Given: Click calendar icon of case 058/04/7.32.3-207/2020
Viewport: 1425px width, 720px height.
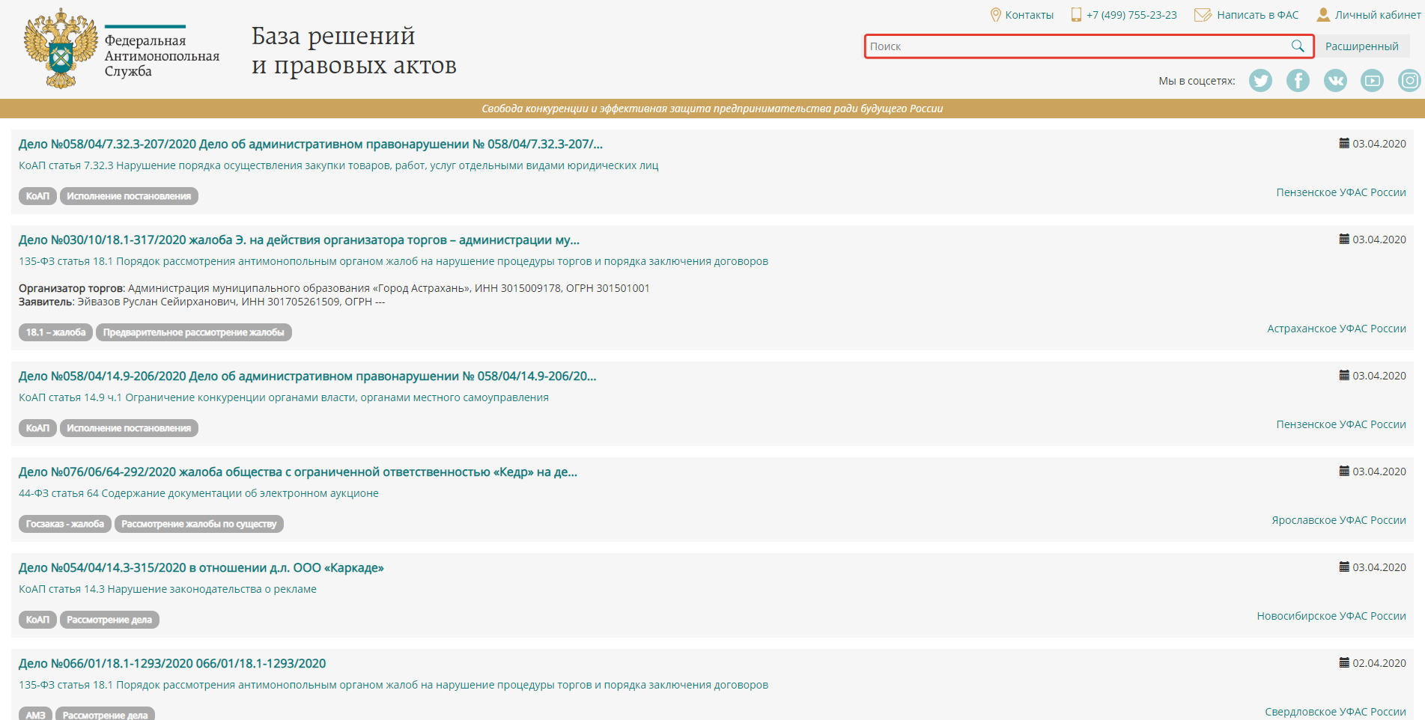Looking at the screenshot, I should point(1344,143).
